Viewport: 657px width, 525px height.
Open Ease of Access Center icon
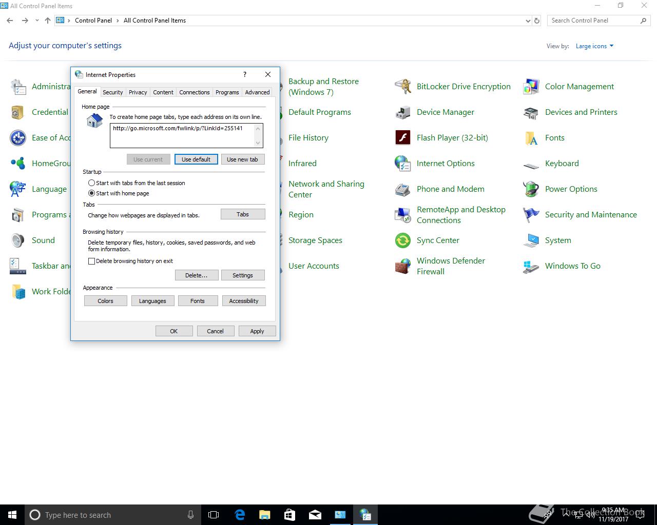pos(18,138)
